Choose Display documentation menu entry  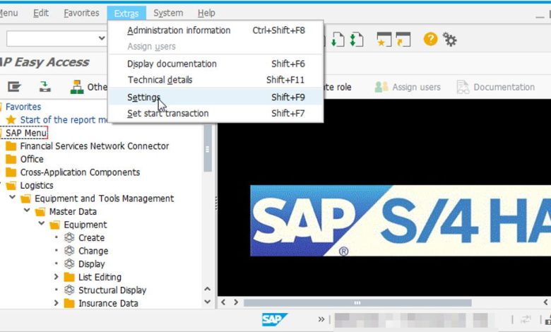pos(215,64)
